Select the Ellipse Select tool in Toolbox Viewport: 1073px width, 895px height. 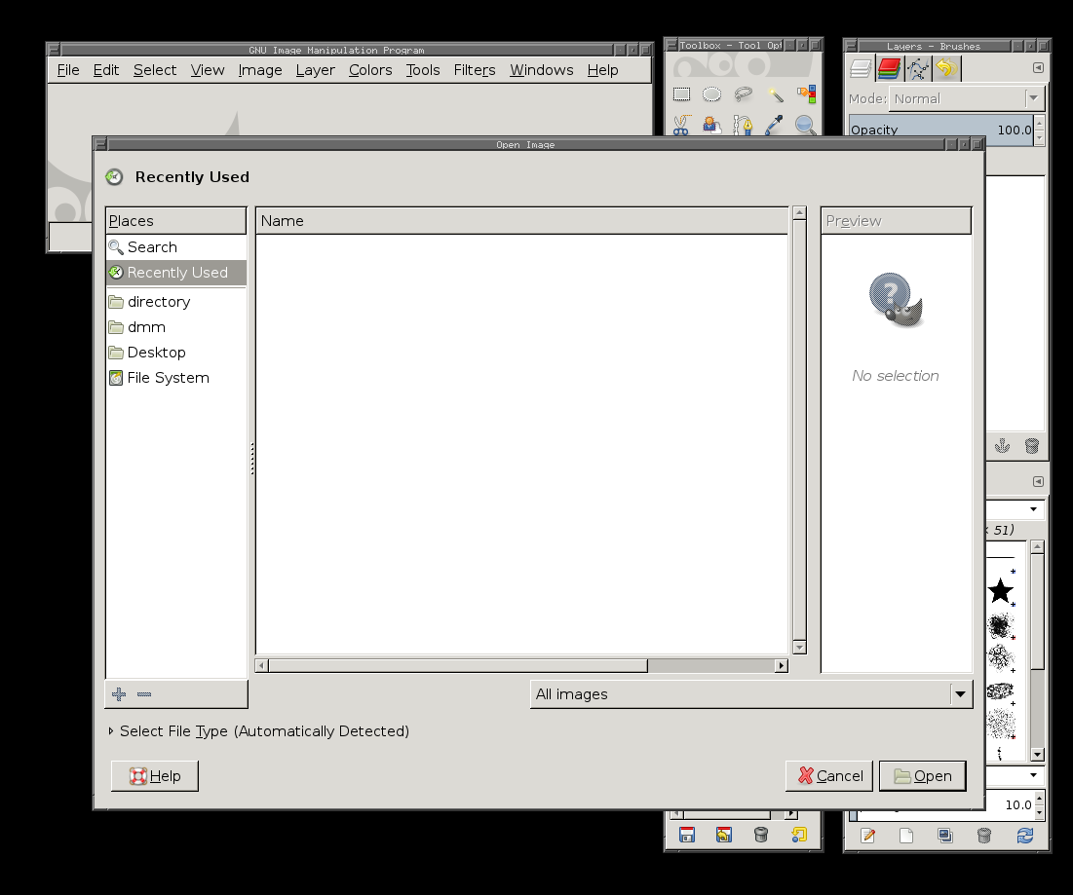pyautogui.click(x=711, y=94)
